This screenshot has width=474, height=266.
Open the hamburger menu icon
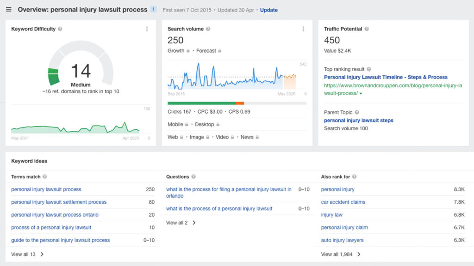pos(9,9)
